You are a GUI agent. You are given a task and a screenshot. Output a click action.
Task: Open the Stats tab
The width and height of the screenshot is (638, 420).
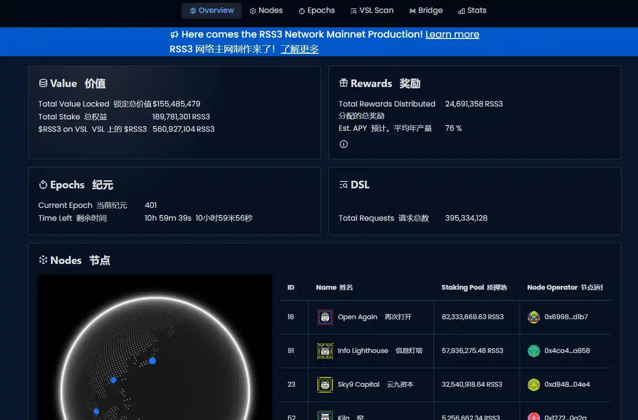pos(472,10)
